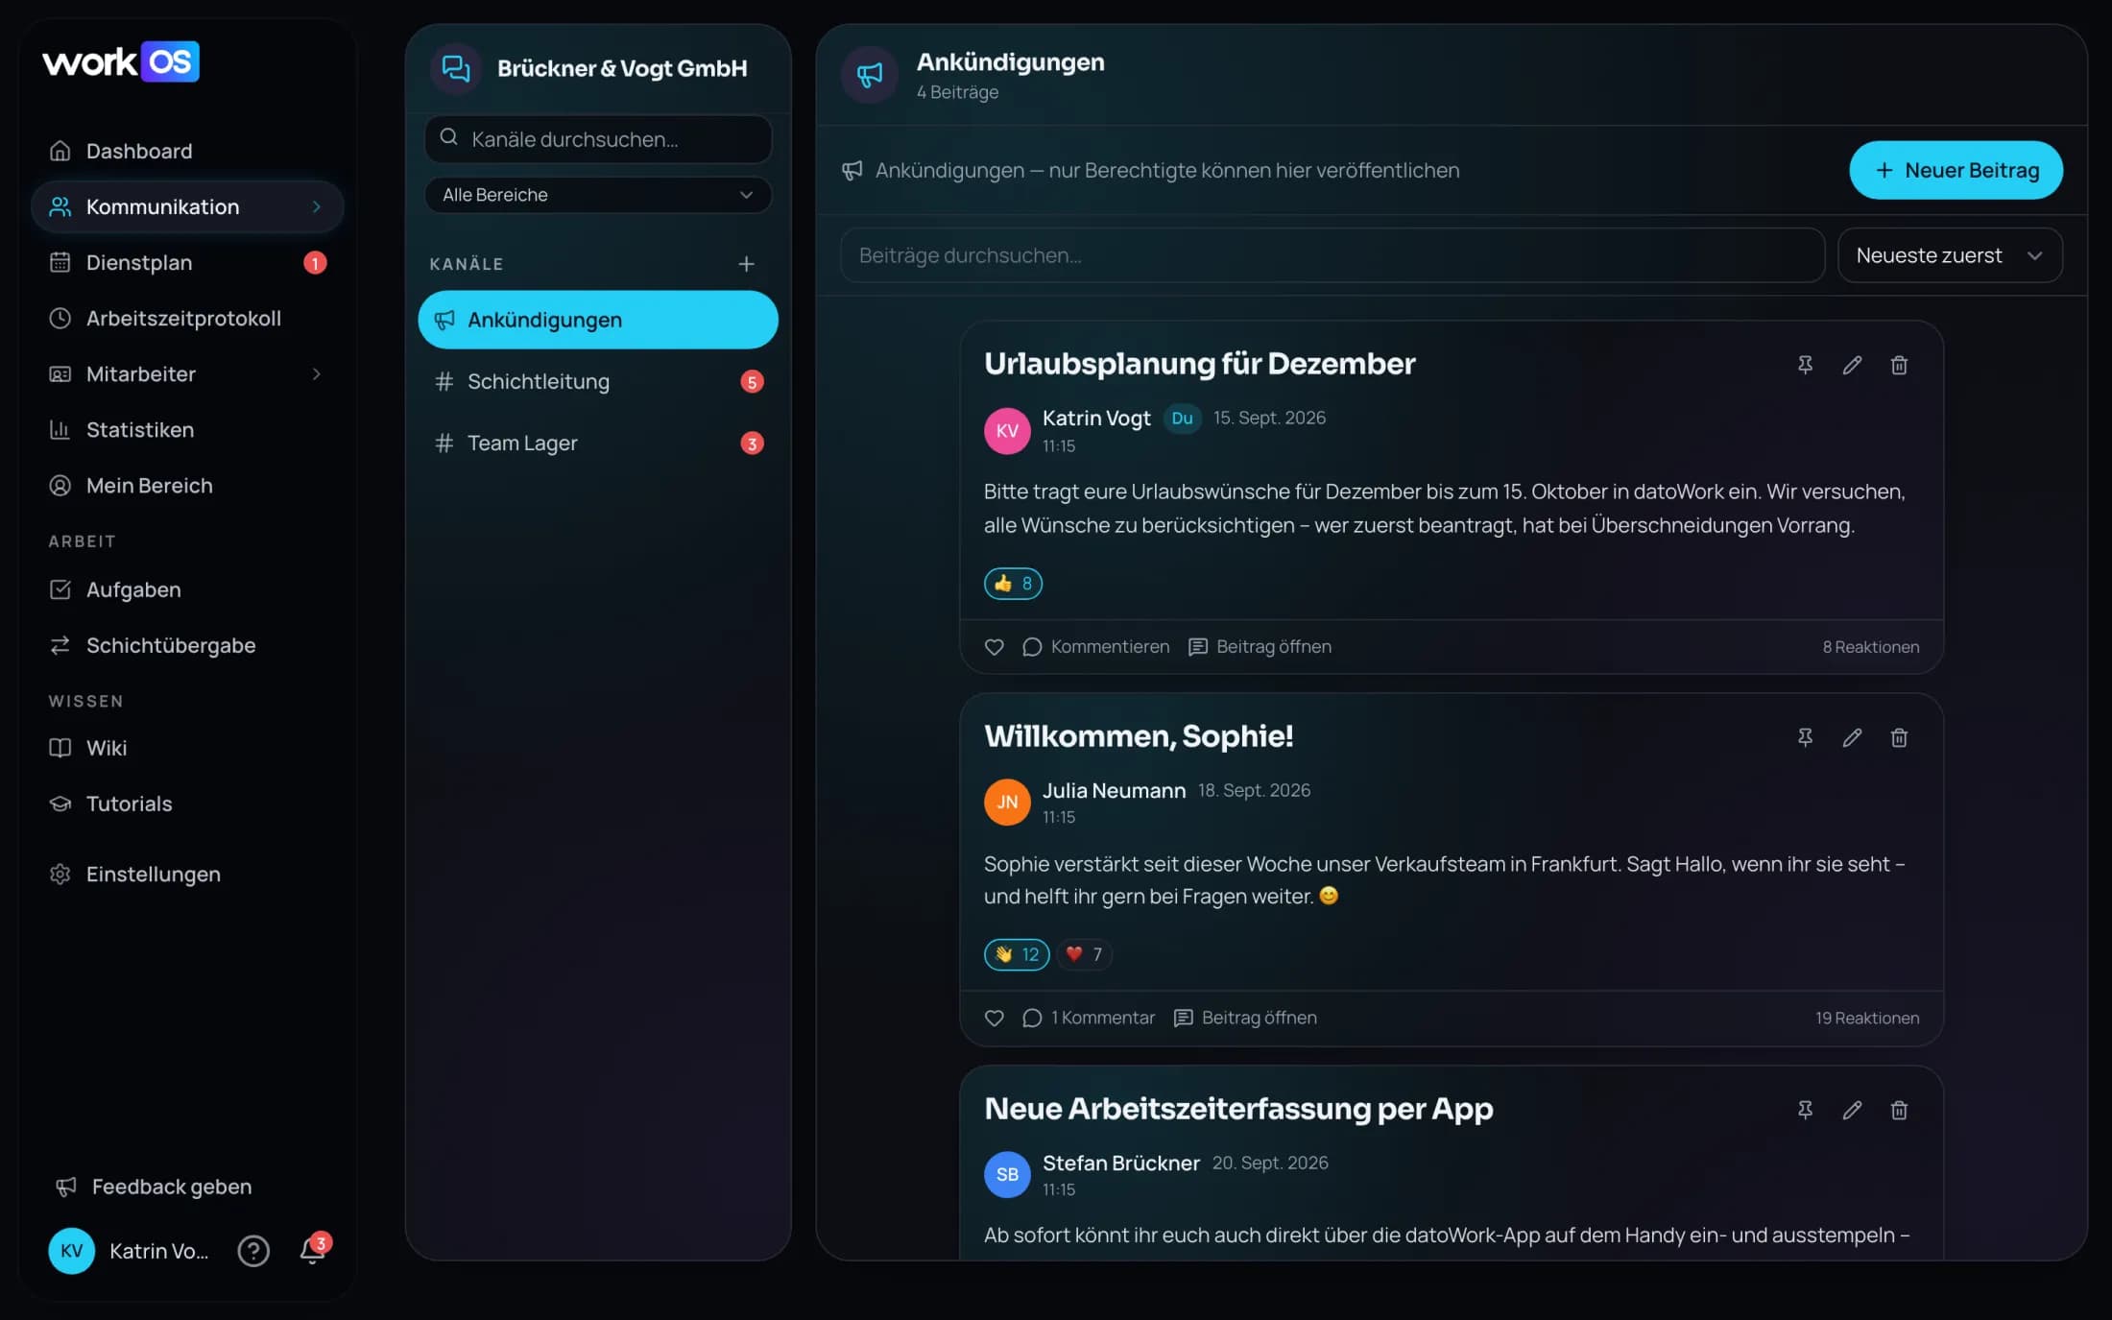Pin the Neue Arbeitszeiterfassung per App post
The height and width of the screenshot is (1320, 2112).
tap(1805, 1110)
